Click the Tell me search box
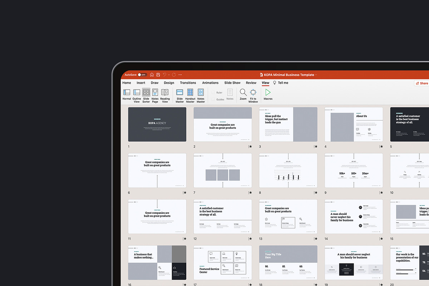 coord(281,83)
